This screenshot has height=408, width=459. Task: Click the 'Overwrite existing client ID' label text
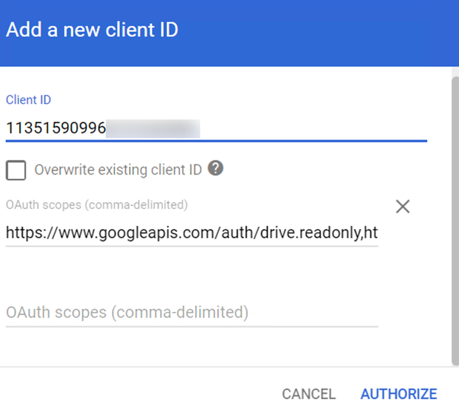pos(118,170)
